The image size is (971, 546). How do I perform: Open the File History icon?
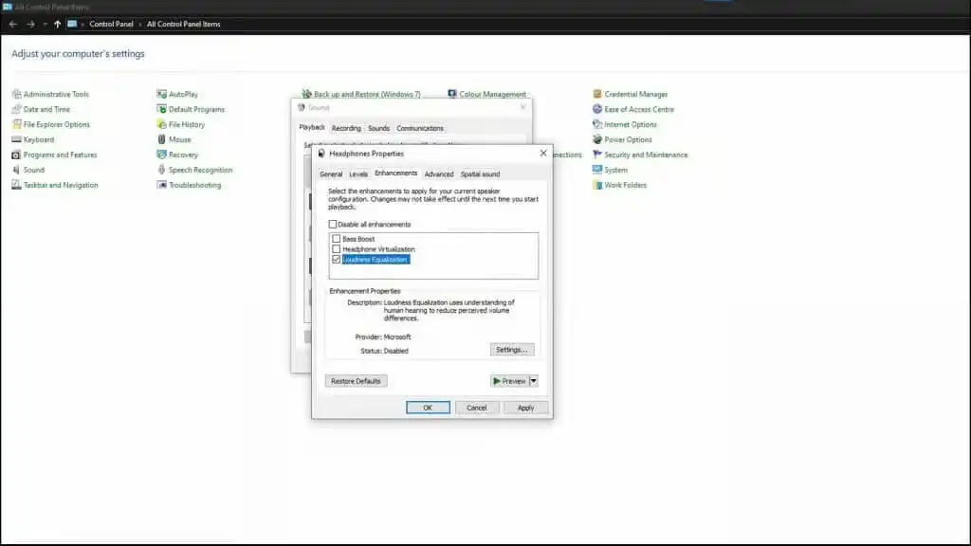pyautogui.click(x=161, y=124)
